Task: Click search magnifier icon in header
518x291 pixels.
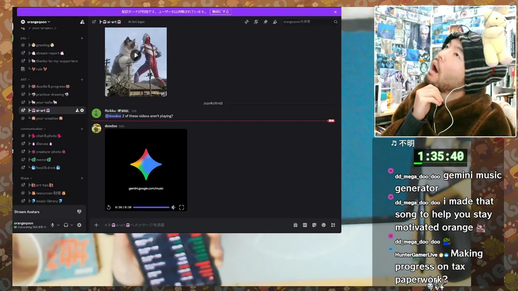Action: tap(335, 22)
